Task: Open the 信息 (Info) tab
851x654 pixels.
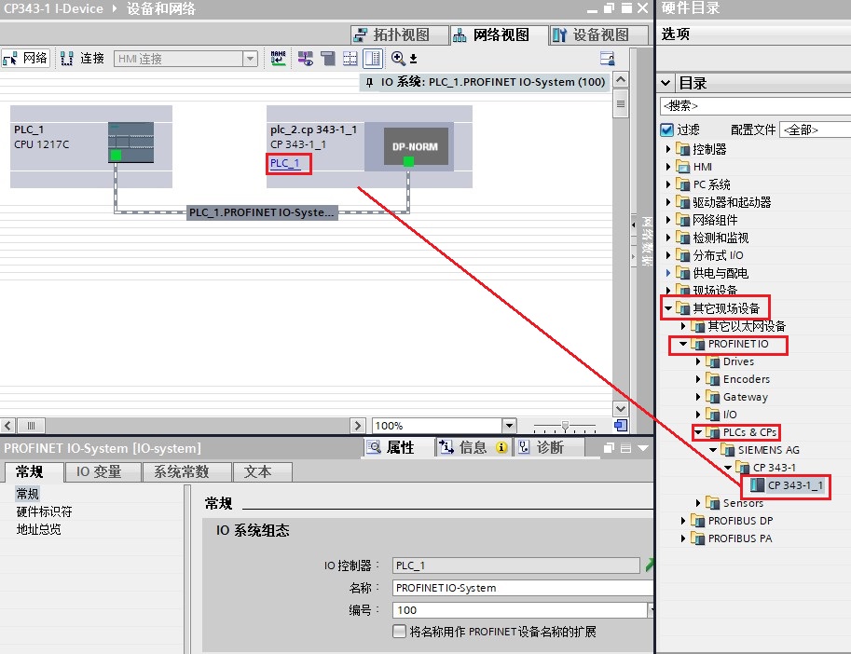Action: (474, 447)
